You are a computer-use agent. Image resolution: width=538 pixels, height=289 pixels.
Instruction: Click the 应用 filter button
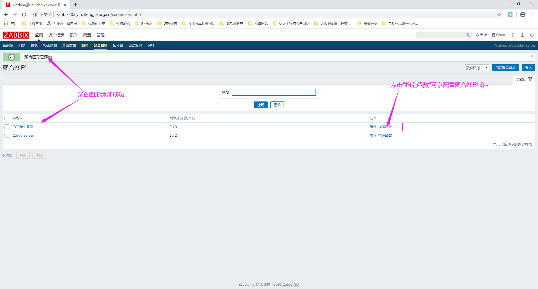coord(261,105)
